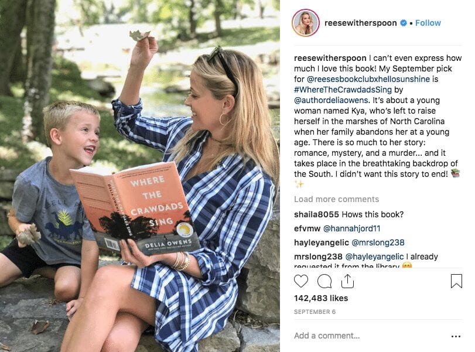
Task: Open the #WhereTheCrawdadsSing hashtag
Action: (343, 90)
